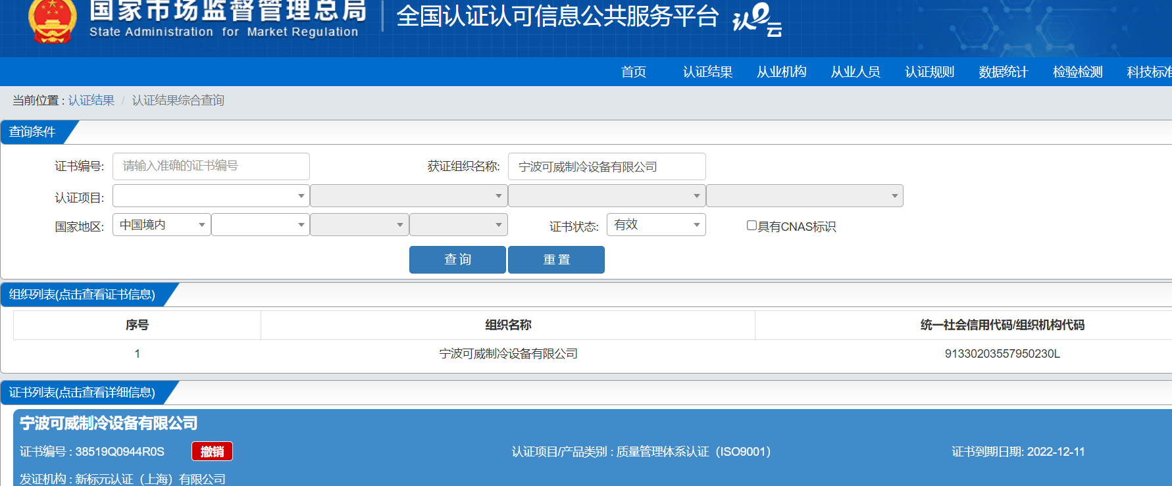The width and height of the screenshot is (1172, 486).
Task: Click the 组织名称 column header
Action: click(508, 325)
